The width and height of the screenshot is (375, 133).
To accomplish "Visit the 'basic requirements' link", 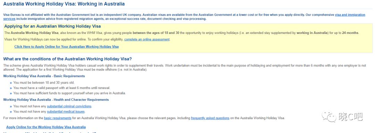I will 58,118.
